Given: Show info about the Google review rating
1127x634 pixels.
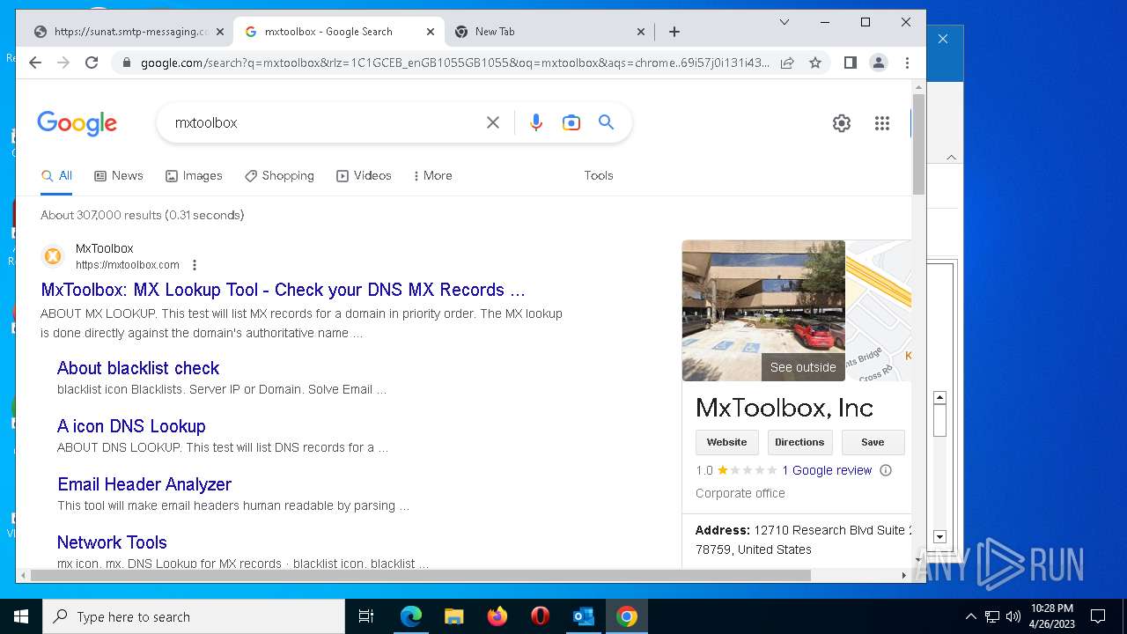Looking at the screenshot, I should click(x=886, y=470).
